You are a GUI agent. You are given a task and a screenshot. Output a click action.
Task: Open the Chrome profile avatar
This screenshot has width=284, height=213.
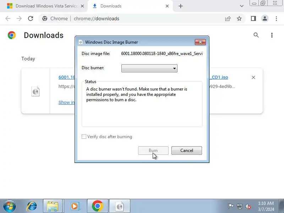coord(265,18)
